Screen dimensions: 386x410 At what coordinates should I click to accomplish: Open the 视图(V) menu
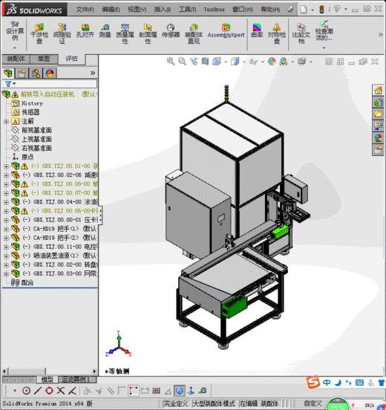(x=137, y=10)
